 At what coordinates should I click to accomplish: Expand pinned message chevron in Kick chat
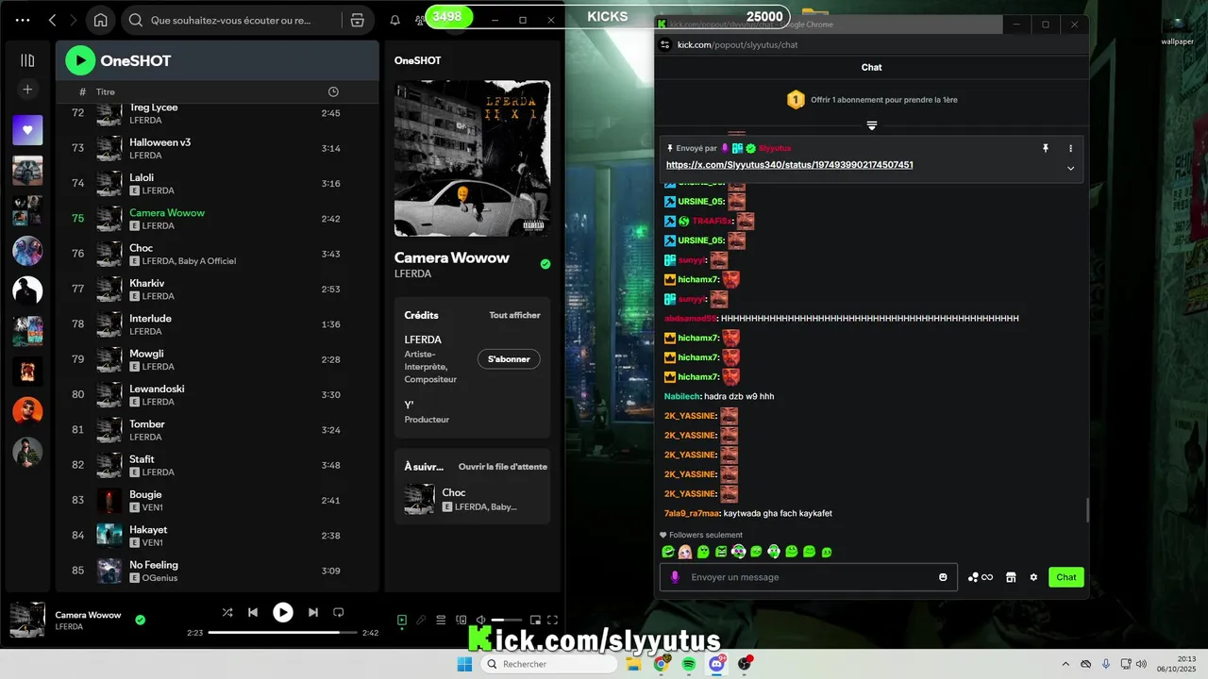pos(1070,168)
